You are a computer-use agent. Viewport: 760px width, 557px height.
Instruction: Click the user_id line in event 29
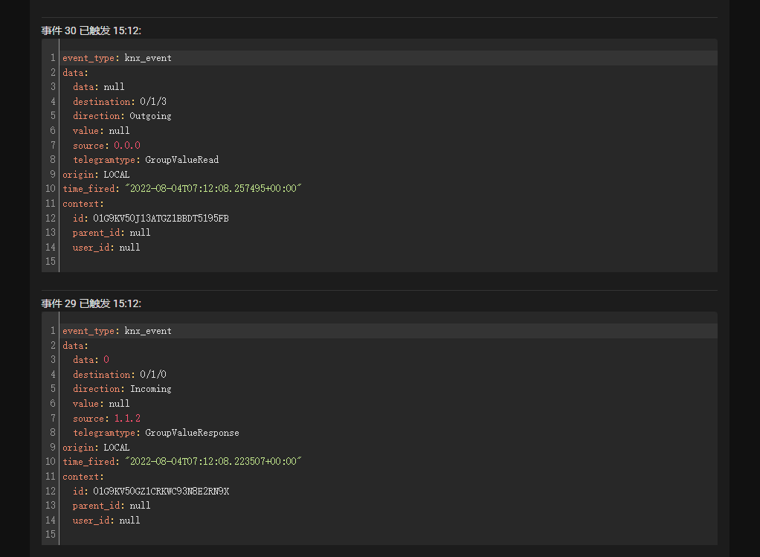coord(106,520)
